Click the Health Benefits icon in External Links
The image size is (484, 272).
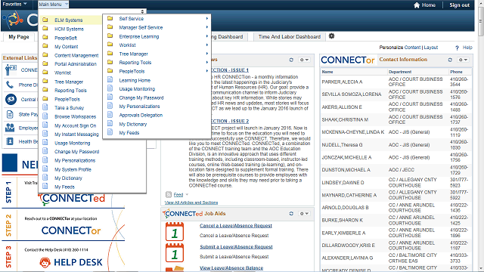pos(10,141)
